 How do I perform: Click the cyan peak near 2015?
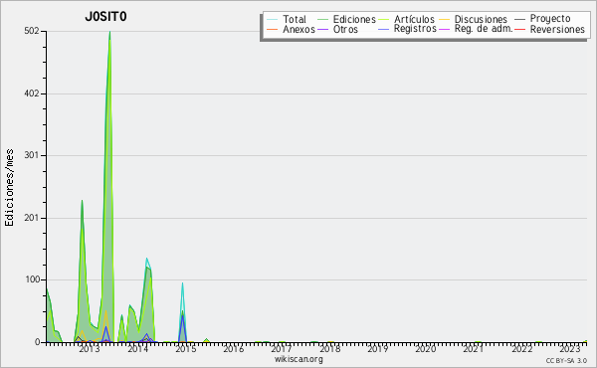[x=182, y=283]
